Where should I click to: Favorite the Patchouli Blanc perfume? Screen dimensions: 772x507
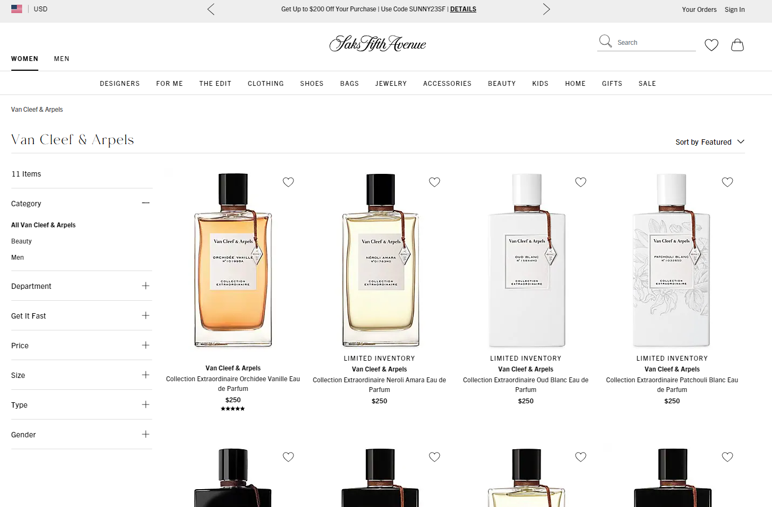728,182
